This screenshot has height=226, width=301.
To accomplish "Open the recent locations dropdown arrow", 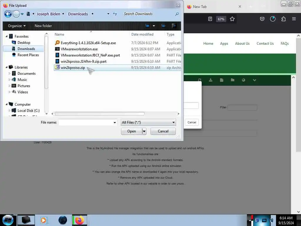I will click(x=22, y=14).
